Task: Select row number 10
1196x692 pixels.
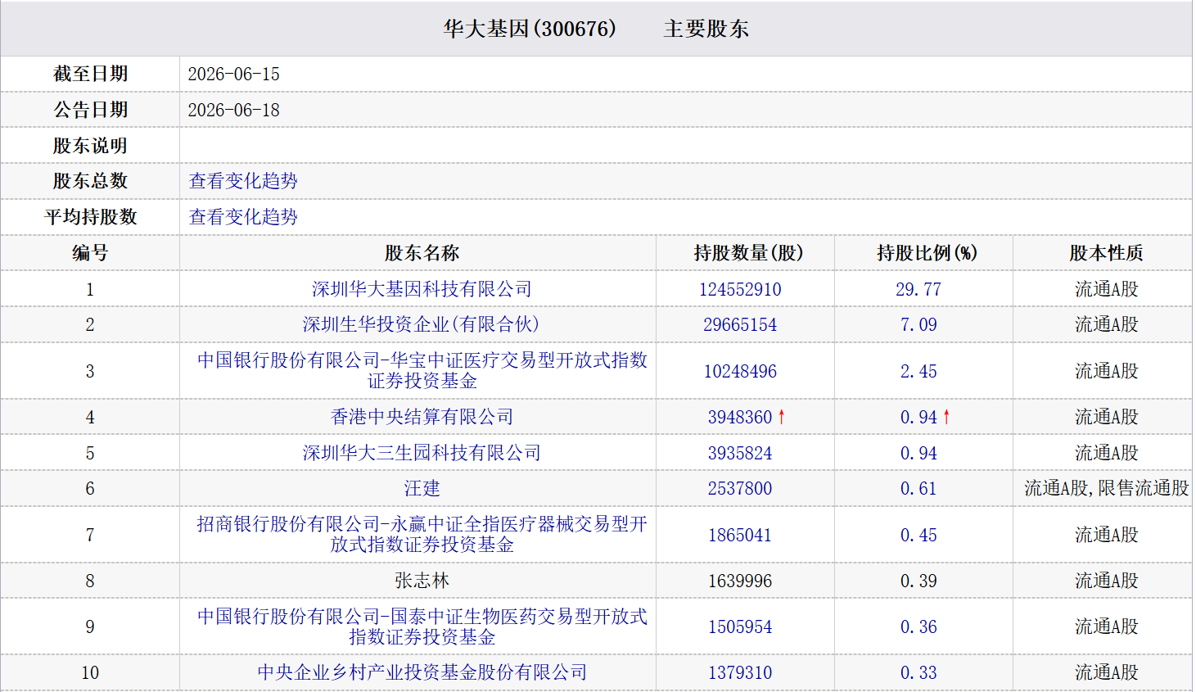Action: [x=90, y=672]
